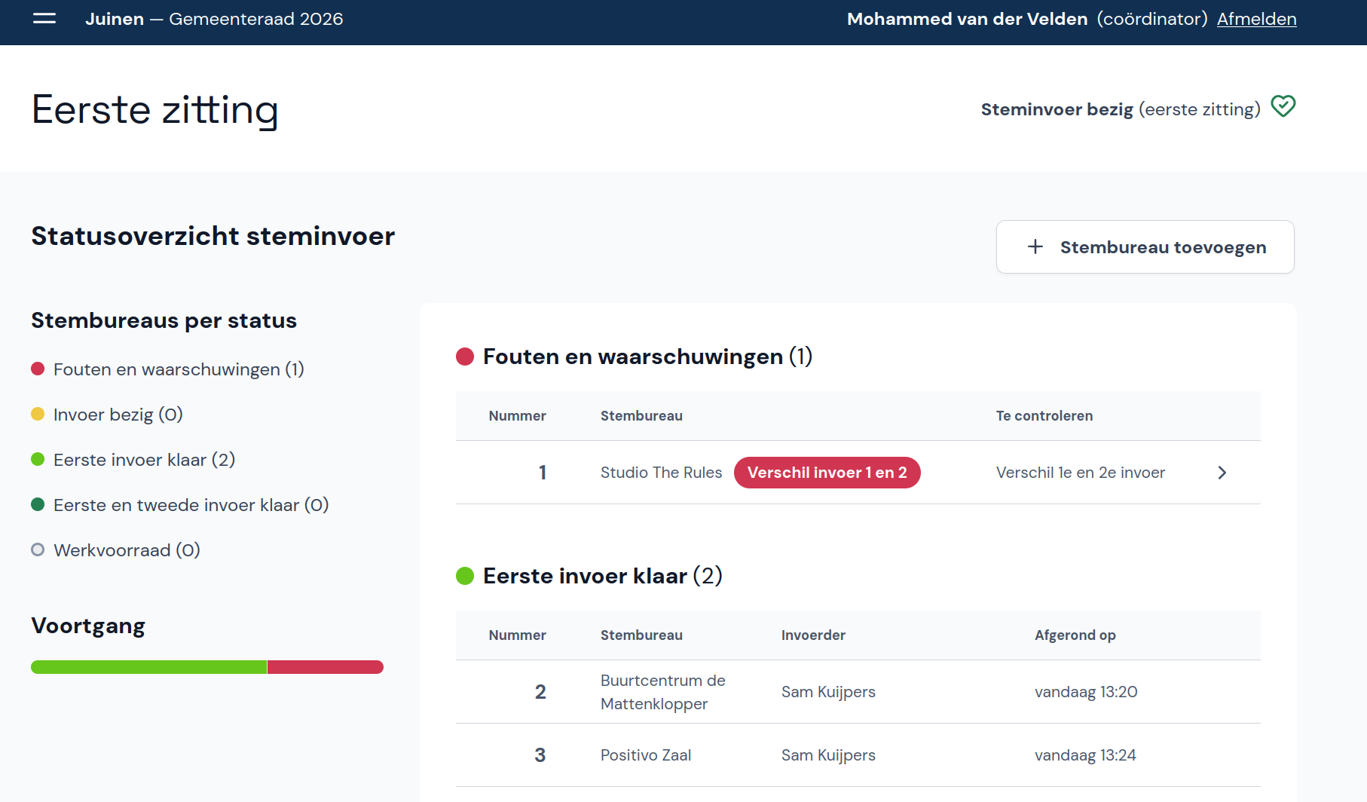Click Stembureau toevoegen button

(x=1145, y=246)
